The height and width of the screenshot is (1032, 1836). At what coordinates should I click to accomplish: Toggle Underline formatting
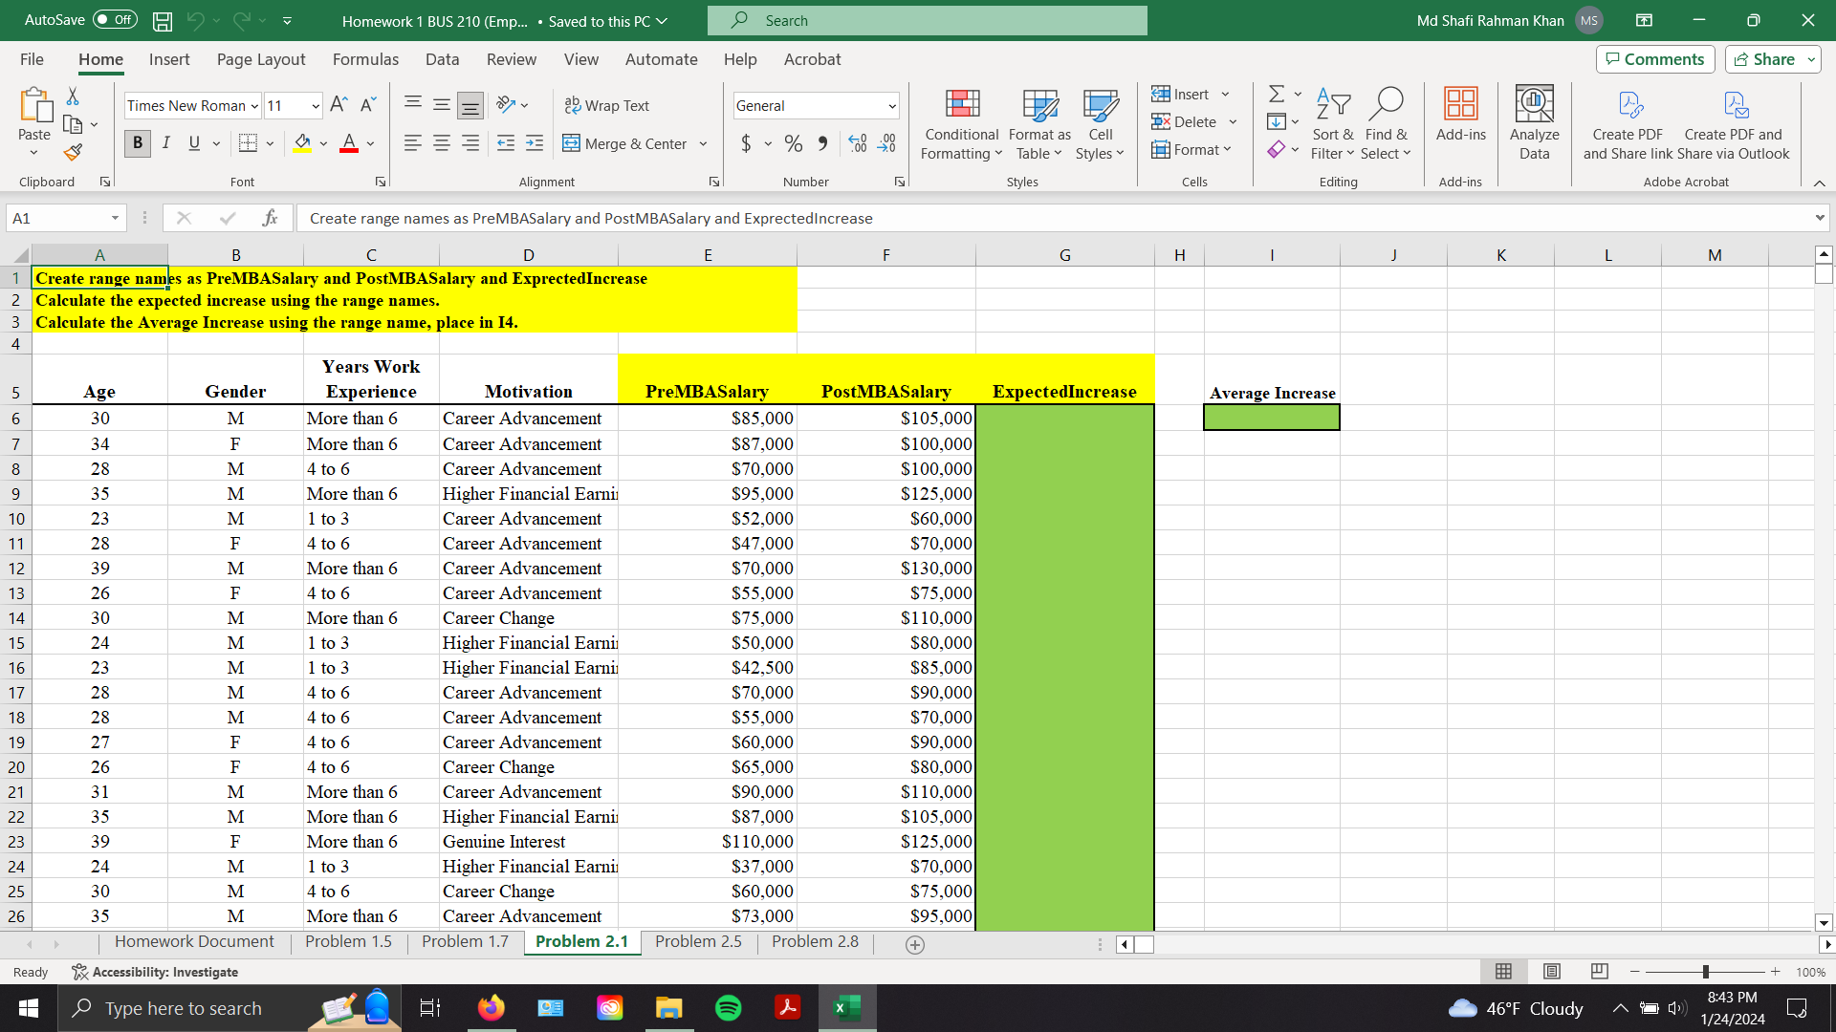(193, 143)
